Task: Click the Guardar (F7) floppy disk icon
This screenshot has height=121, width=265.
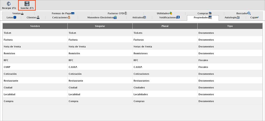Action: click(x=27, y=4)
